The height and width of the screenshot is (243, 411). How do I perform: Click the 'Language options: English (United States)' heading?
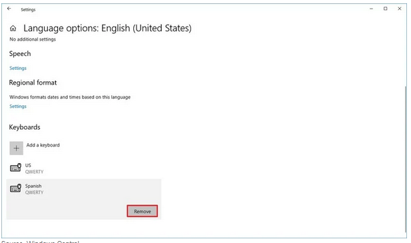click(107, 28)
